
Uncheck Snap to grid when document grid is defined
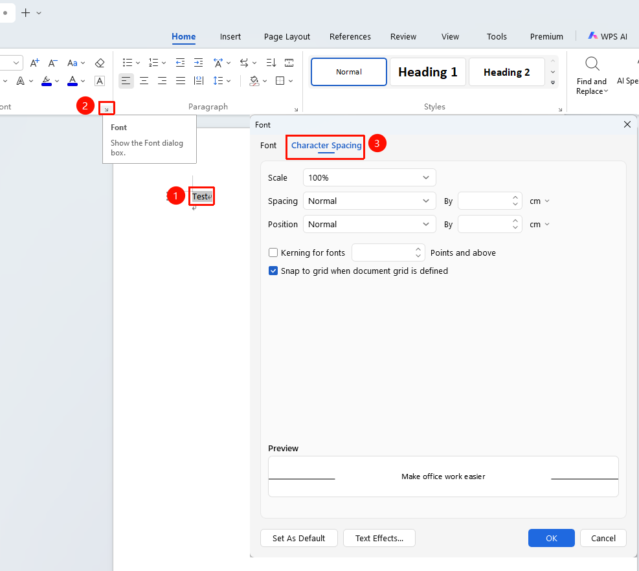point(273,271)
